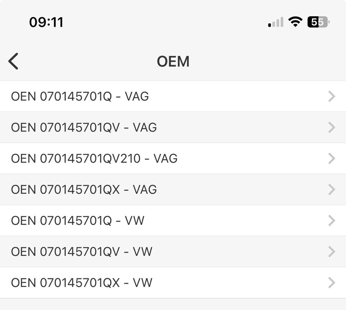Tap the battery indicator showing 55
Screen dimensions: 346x310
pyautogui.click(x=318, y=22)
